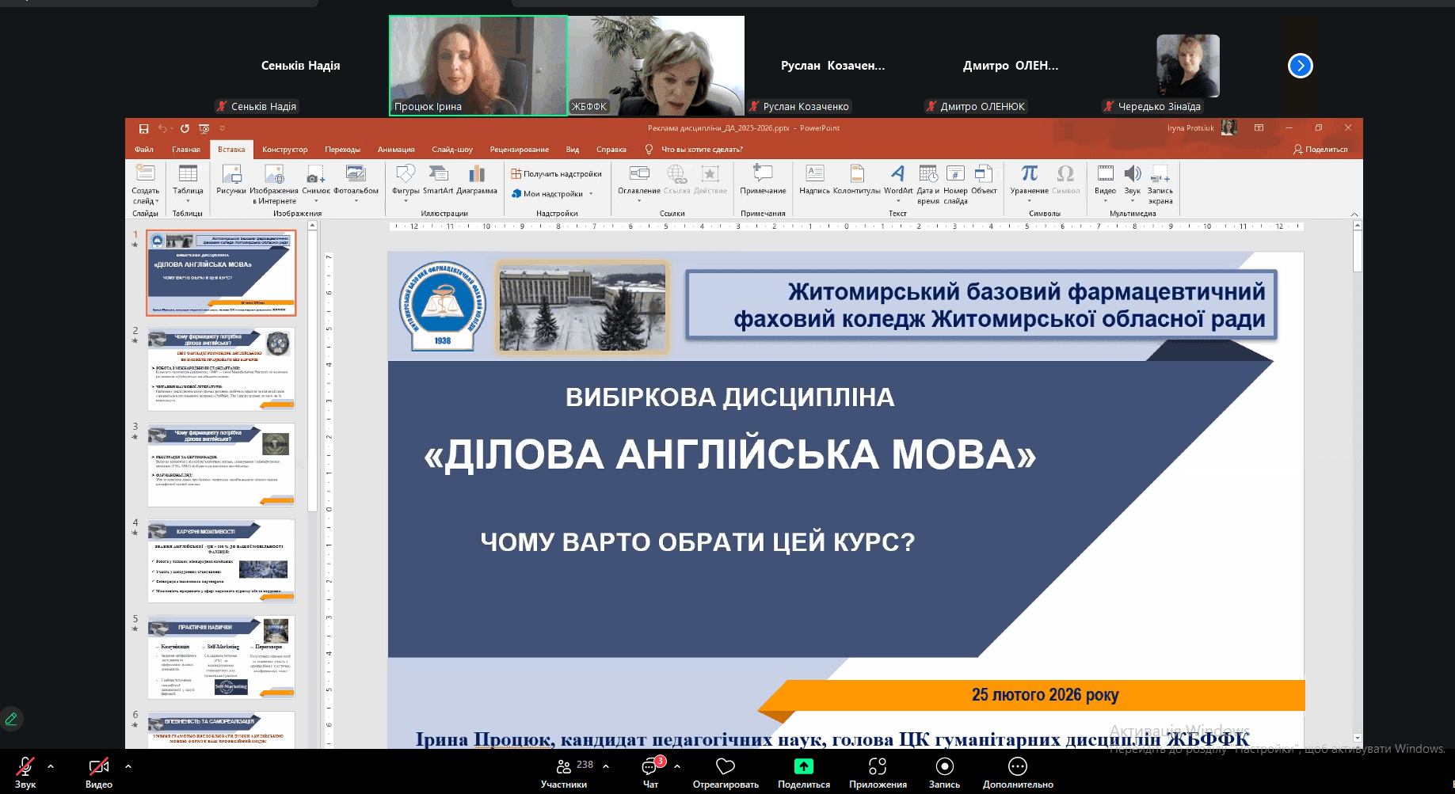Expand participants options caret
The image size is (1455, 794).
point(606,766)
